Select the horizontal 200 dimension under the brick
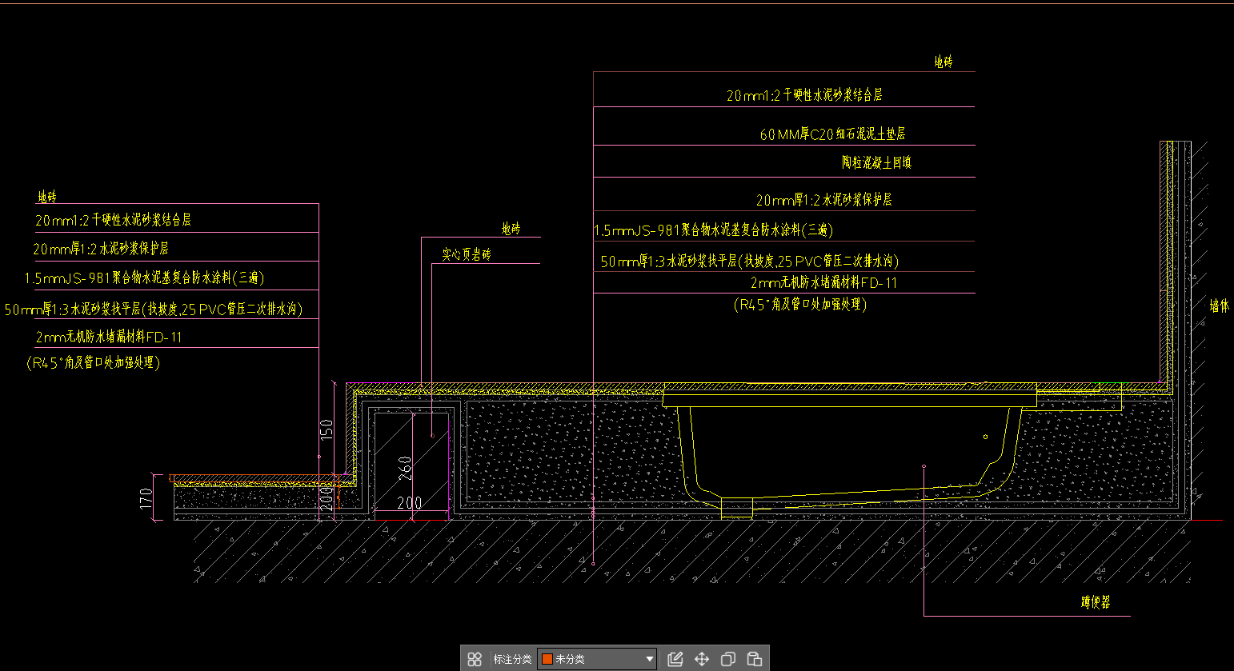 click(409, 503)
